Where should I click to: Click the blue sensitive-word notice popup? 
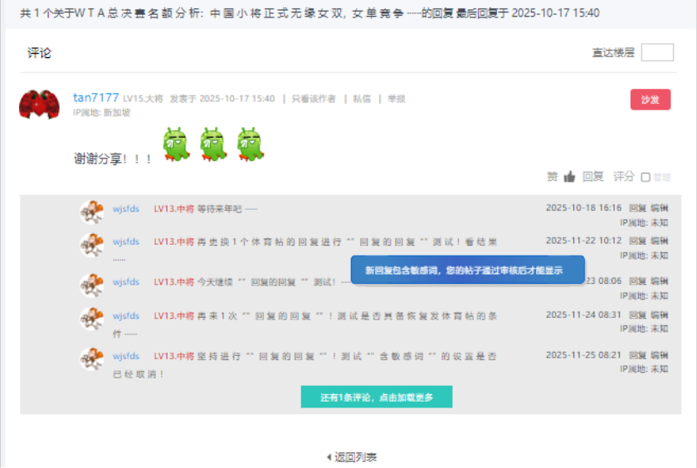[x=468, y=270]
